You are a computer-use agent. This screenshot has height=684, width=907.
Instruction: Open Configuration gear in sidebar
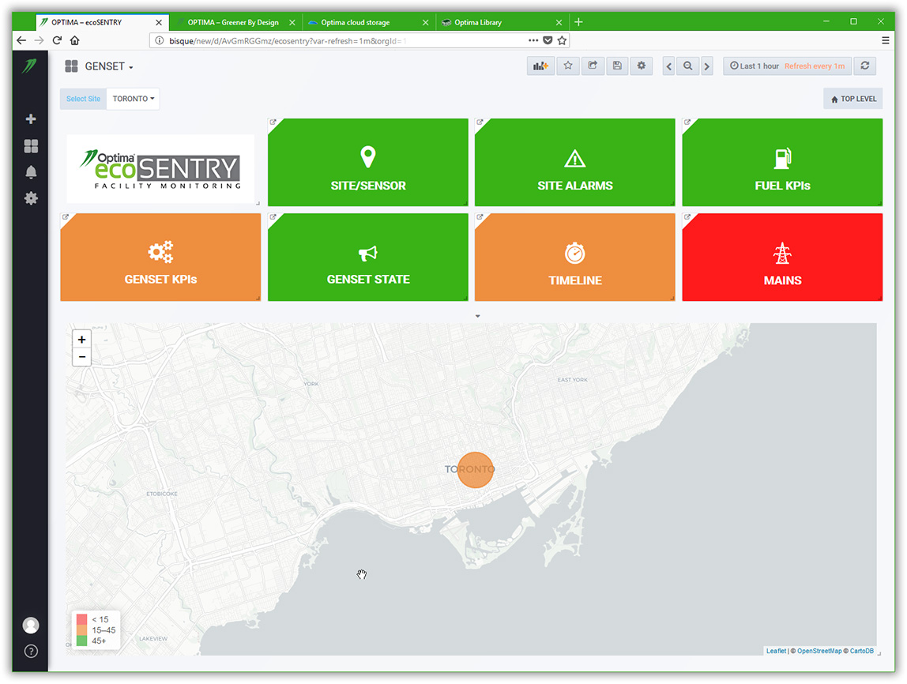pyautogui.click(x=32, y=198)
